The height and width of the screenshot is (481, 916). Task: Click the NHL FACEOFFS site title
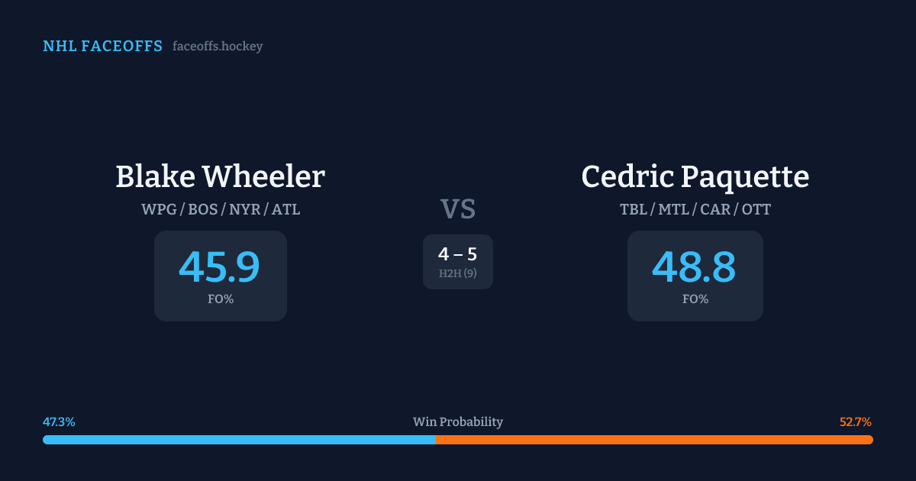click(102, 47)
